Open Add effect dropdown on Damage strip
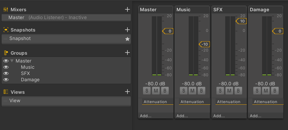288x130 pixels. 256,116
